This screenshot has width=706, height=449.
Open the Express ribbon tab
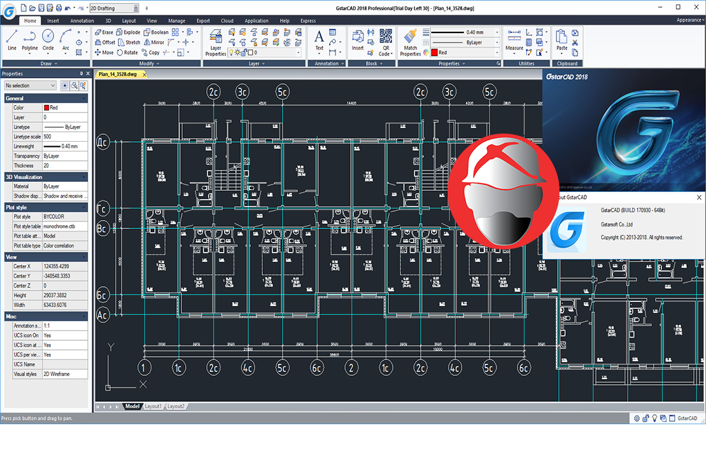pyautogui.click(x=308, y=21)
